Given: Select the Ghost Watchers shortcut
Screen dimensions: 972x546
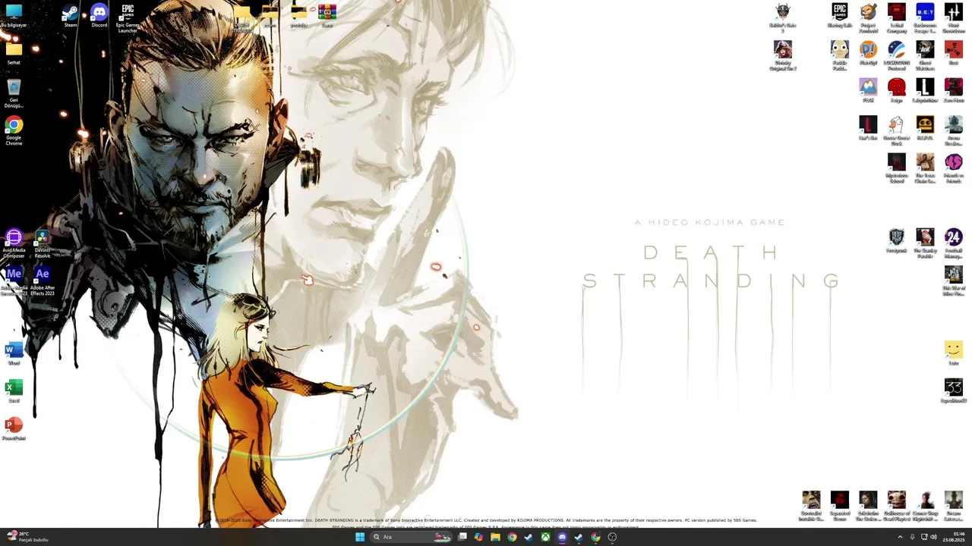Looking at the screenshot, I should pos(925,55).
